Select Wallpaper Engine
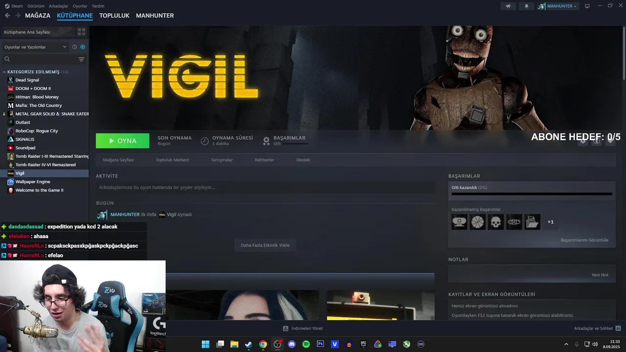 click(45, 181)
